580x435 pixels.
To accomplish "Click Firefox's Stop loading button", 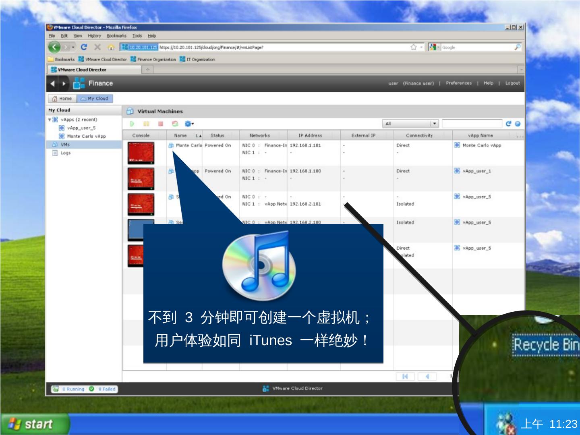I will (97, 47).
